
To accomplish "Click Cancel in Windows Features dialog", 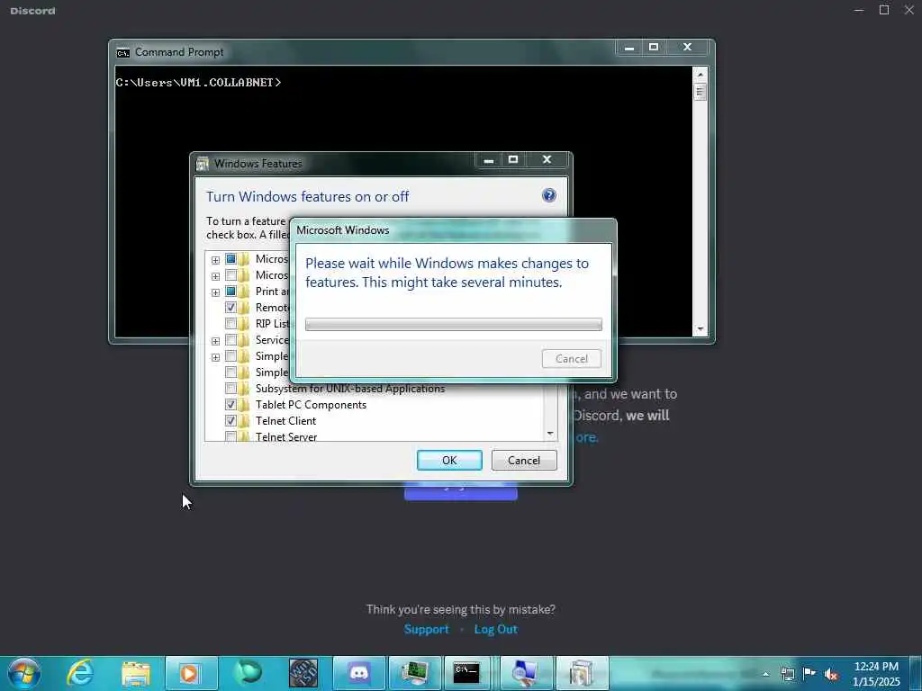I will (x=524, y=460).
